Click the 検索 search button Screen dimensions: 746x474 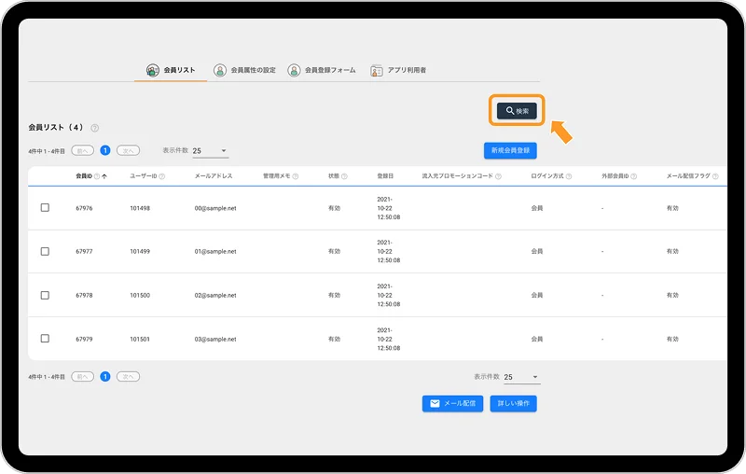click(517, 111)
